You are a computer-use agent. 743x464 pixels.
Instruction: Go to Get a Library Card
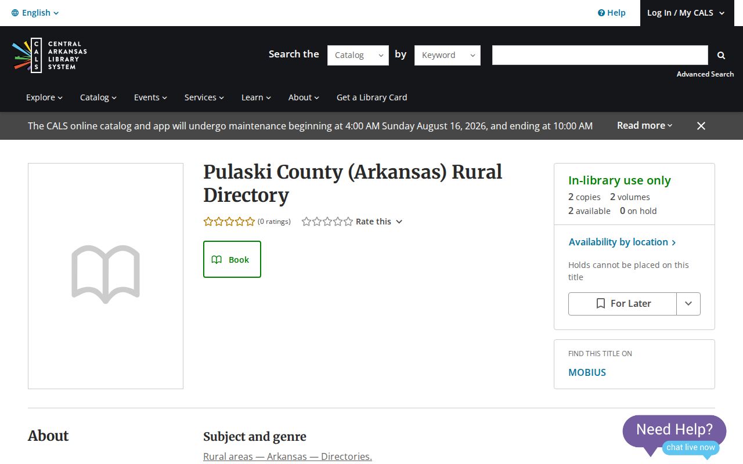coord(372,97)
